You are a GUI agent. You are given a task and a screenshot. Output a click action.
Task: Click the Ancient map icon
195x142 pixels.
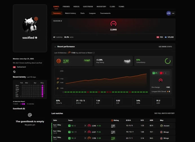161,126
